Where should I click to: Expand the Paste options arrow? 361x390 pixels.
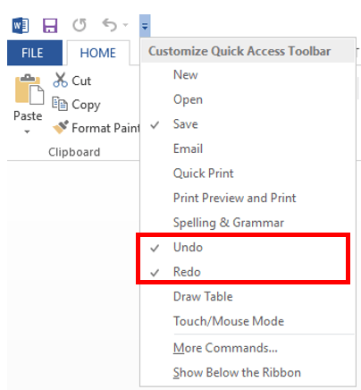point(27,131)
